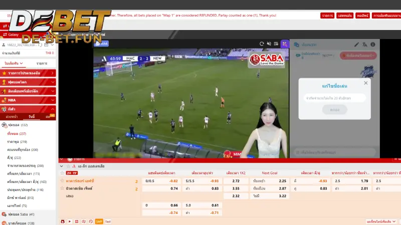Click the red pill button in chat header
Image resolution: width=401 pixels, height=225 pixels.
(358, 55)
